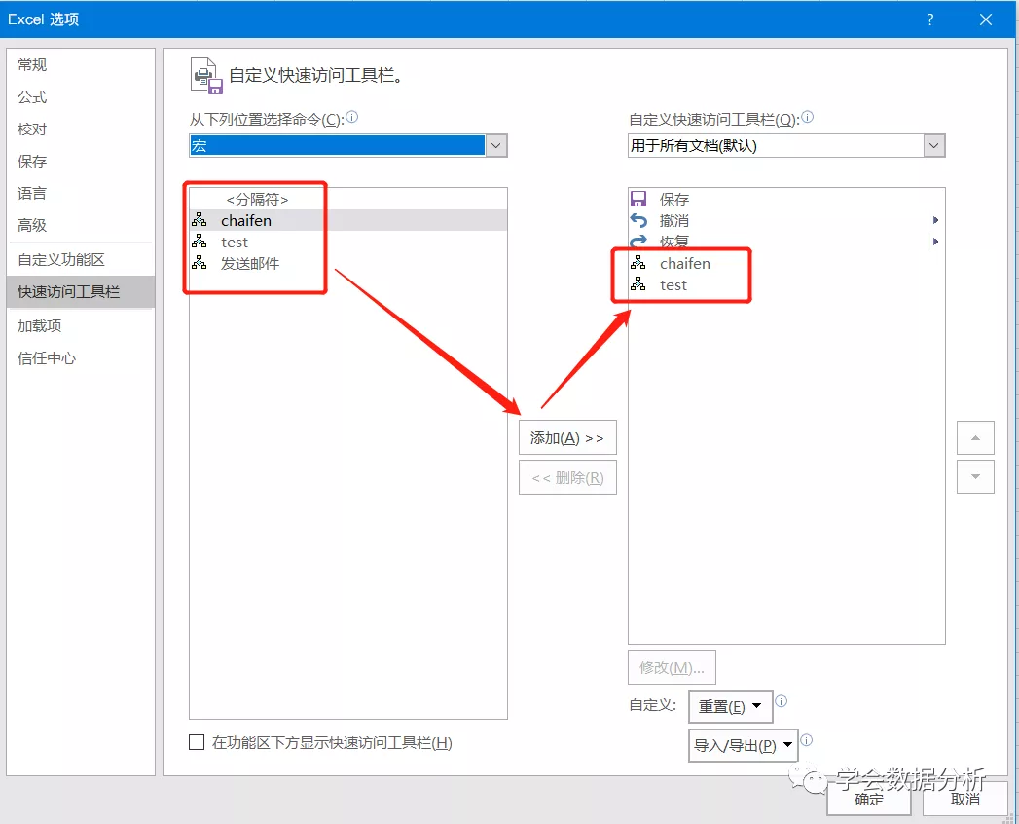The width and height of the screenshot is (1019, 824).
Task: Open the 公式 options category
Action: (81, 96)
